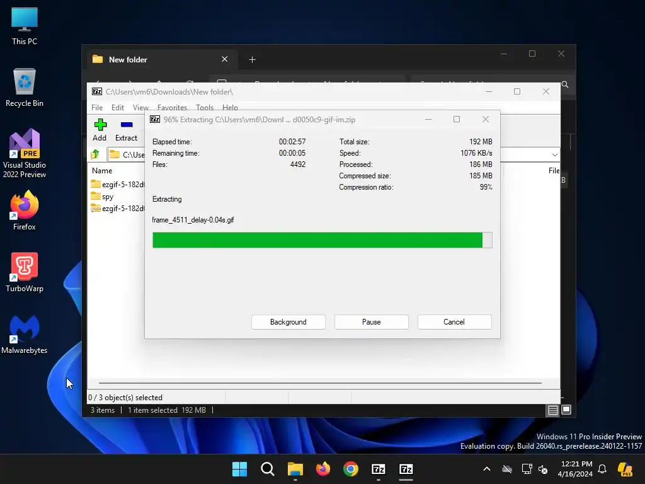This screenshot has width=645, height=484.
Task: Minimize the extraction progress dialog
Action: (428, 119)
